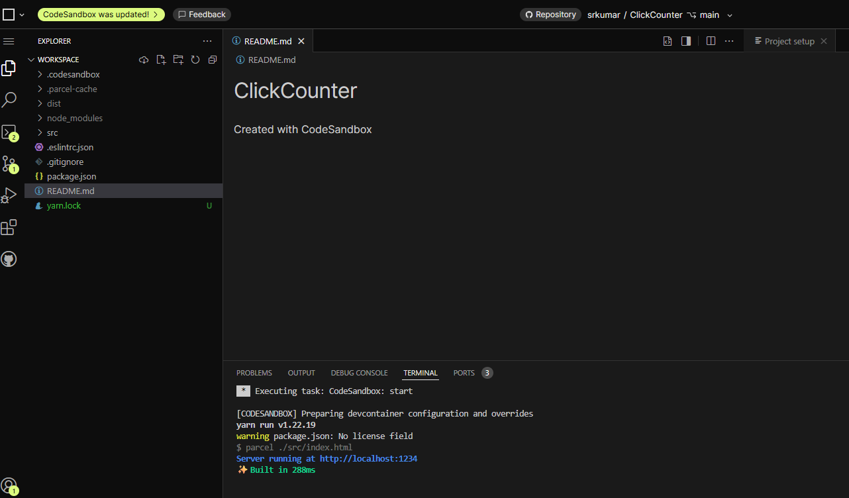Viewport: 849px width, 498px height.
Task: Switch to the PROBLEMS panel tab
Action: coord(254,373)
